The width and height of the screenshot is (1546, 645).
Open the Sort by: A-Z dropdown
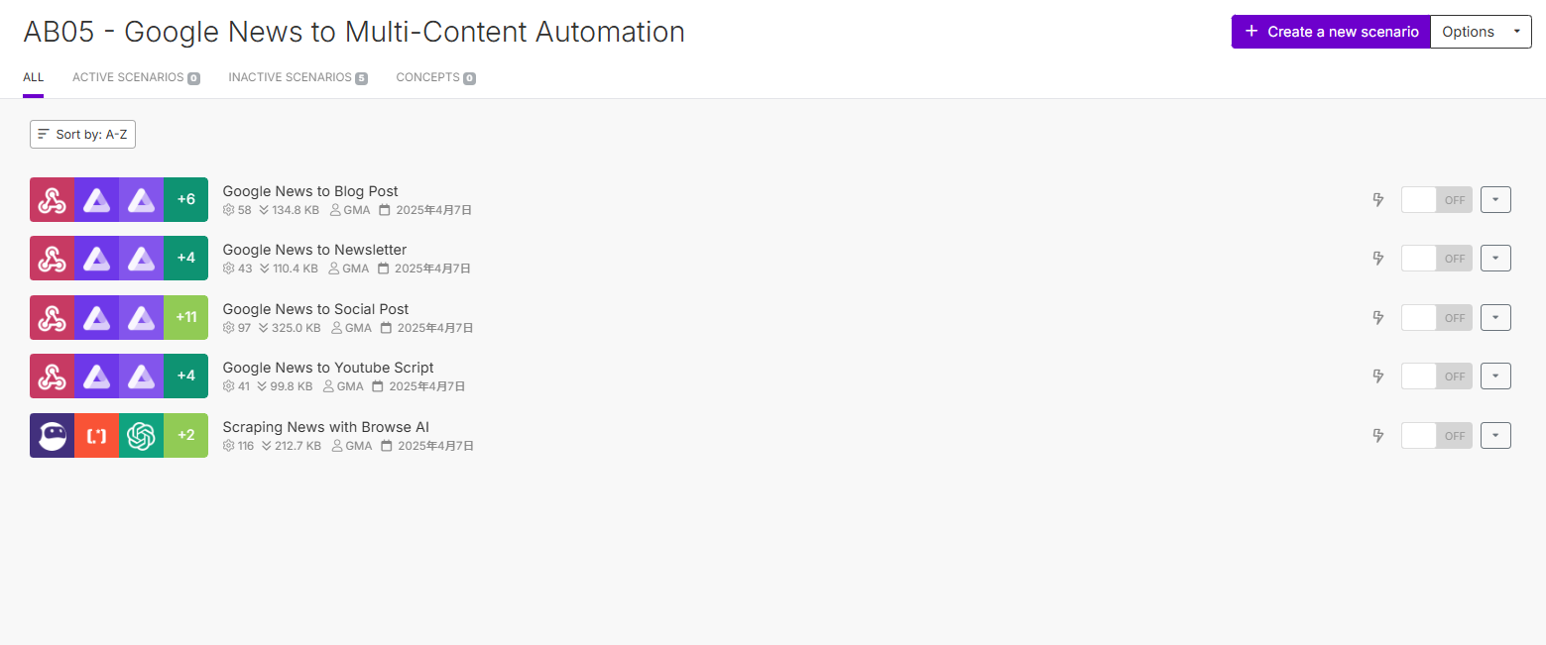82,134
